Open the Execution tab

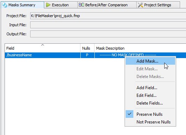point(61,5)
